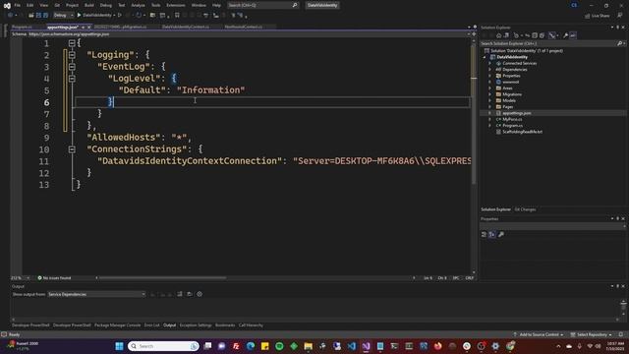Select wwwroot in Solution Explorer
The height and width of the screenshot is (354, 629).
(510, 82)
